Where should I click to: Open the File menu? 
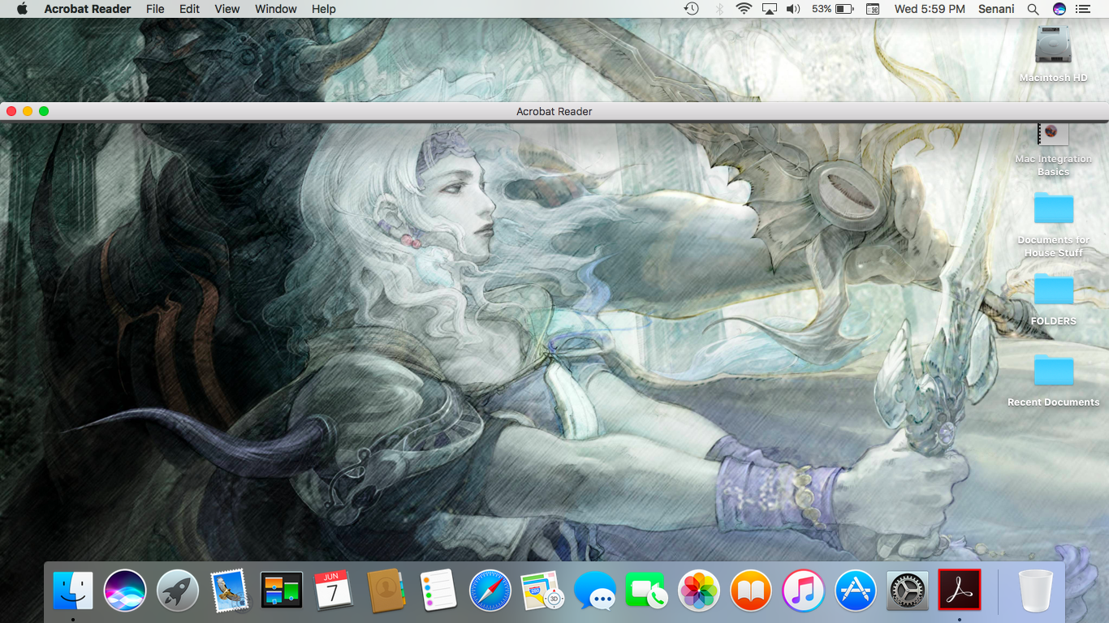[x=155, y=9]
